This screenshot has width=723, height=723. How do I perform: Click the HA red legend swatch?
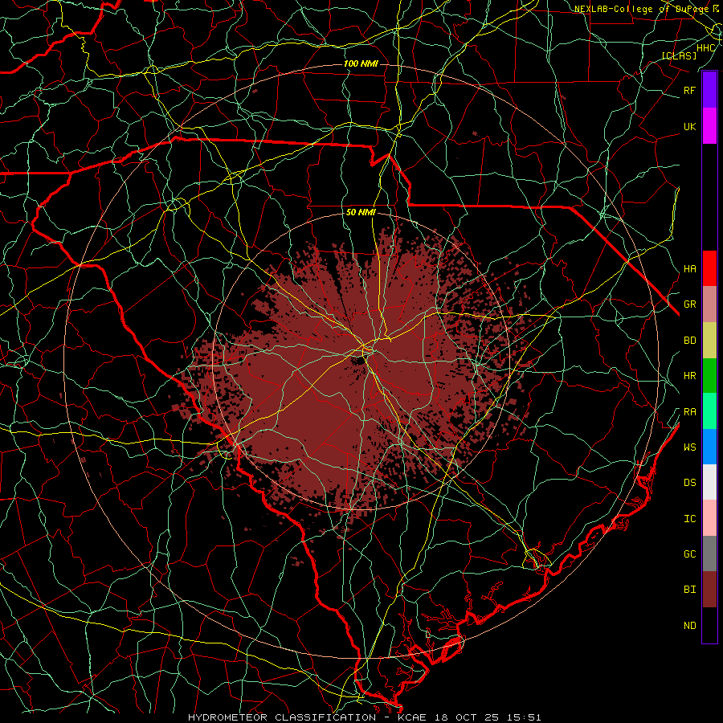click(x=709, y=268)
